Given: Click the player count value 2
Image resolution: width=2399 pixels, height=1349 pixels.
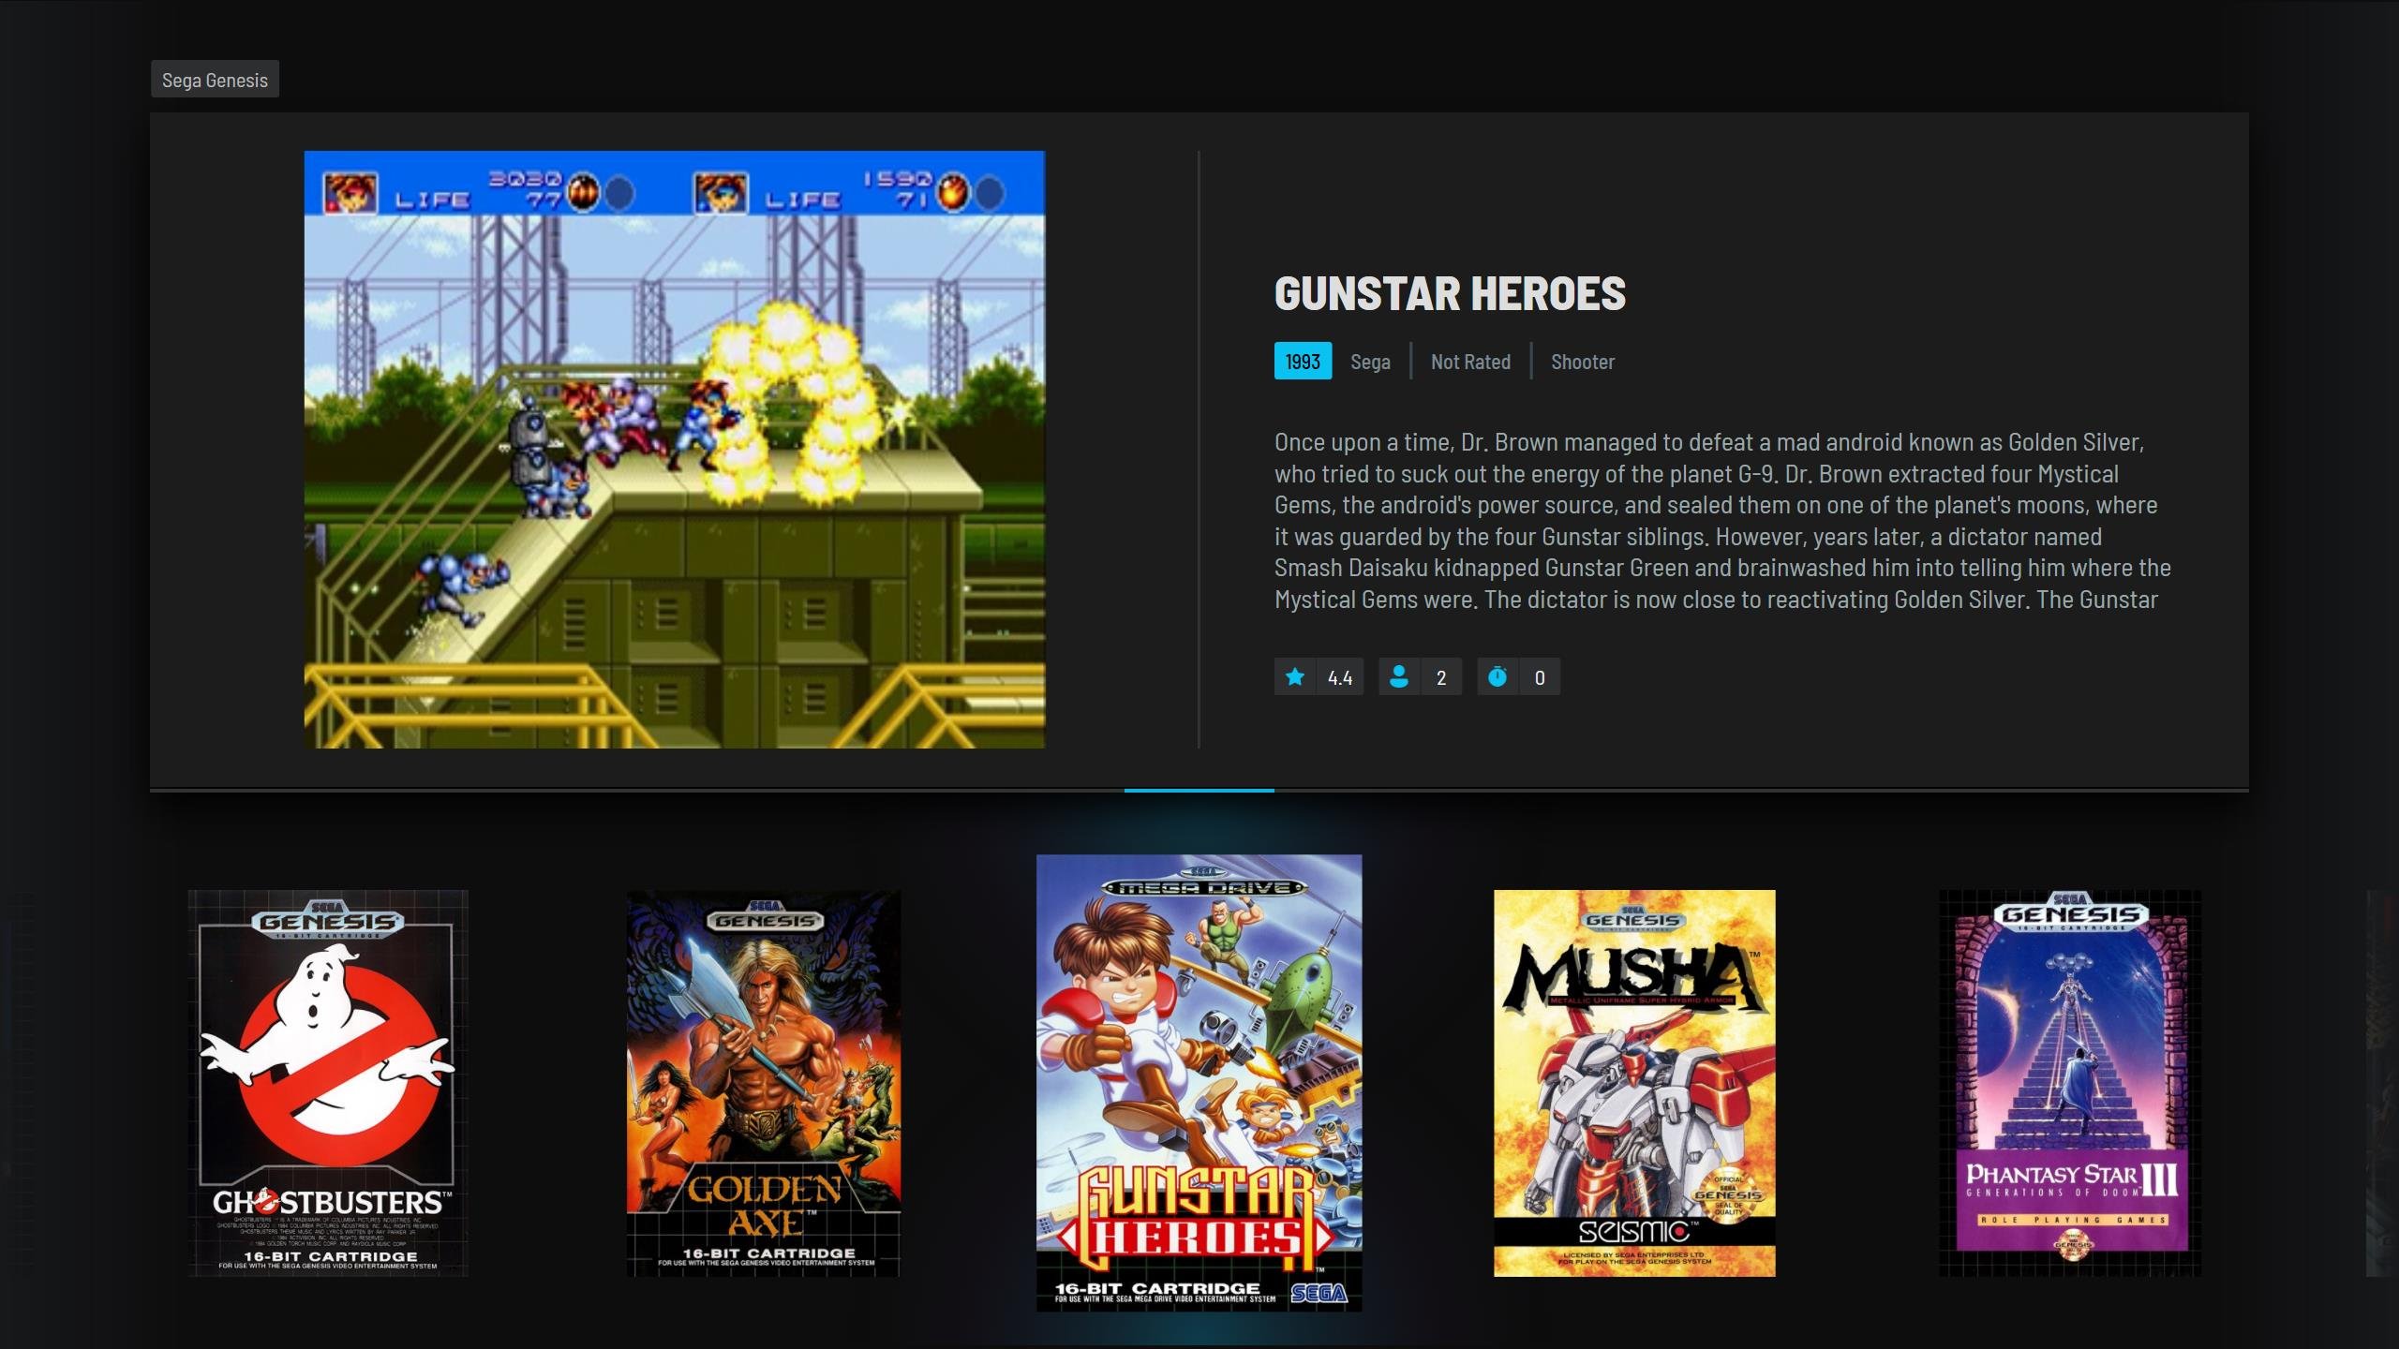Looking at the screenshot, I should coord(1441,677).
